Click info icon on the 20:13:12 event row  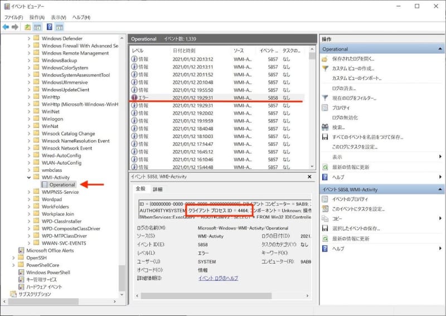(x=134, y=59)
